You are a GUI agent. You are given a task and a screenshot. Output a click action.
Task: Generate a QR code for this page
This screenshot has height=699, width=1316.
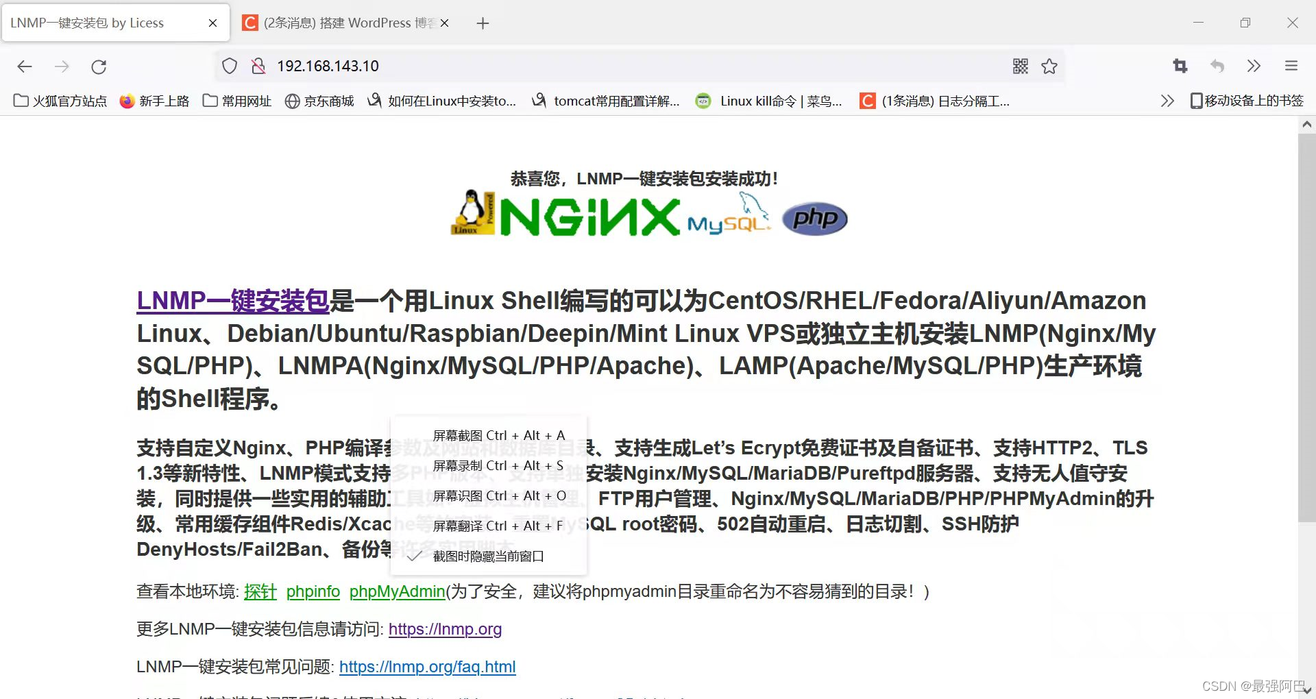(x=1021, y=66)
